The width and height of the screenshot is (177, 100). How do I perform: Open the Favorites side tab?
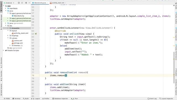[1, 76]
